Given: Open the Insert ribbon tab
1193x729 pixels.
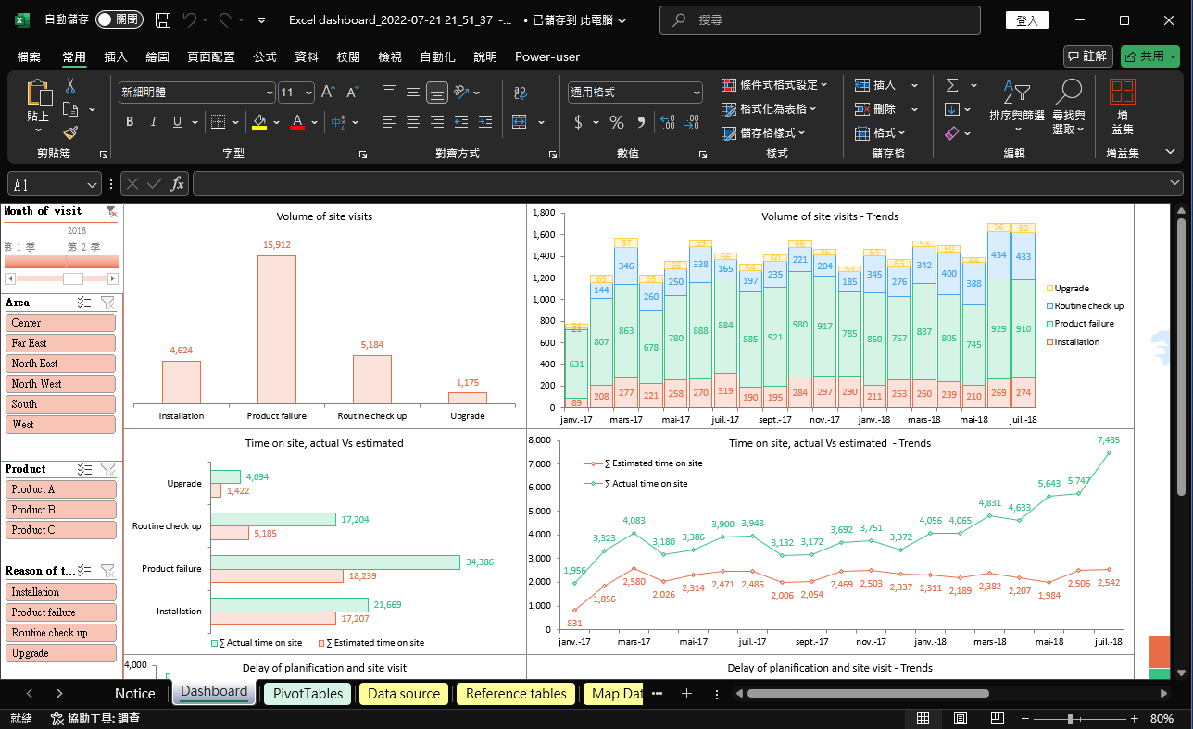Looking at the screenshot, I should click(x=116, y=56).
